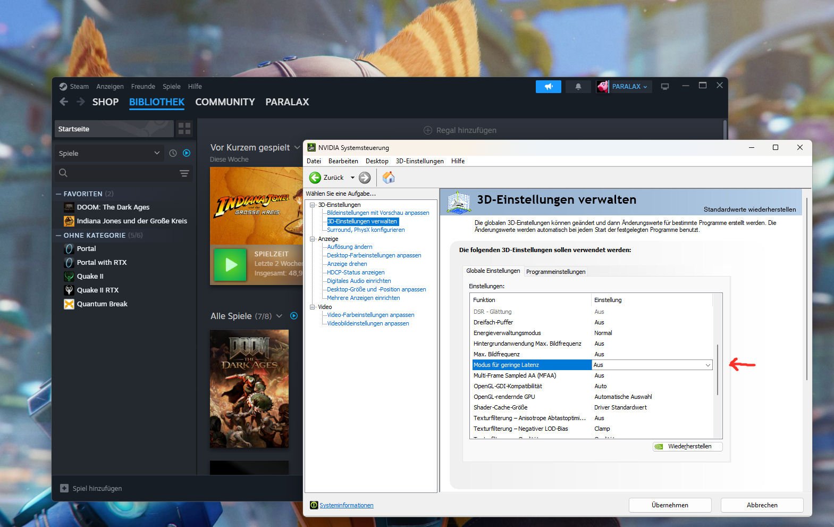This screenshot has width=834, height=527.
Task: Open the Systeminformationen link
Action: pyautogui.click(x=347, y=505)
